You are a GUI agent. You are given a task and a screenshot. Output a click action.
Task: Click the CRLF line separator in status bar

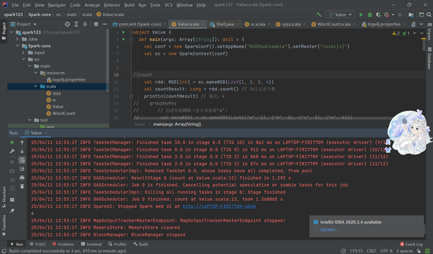(371, 251)
